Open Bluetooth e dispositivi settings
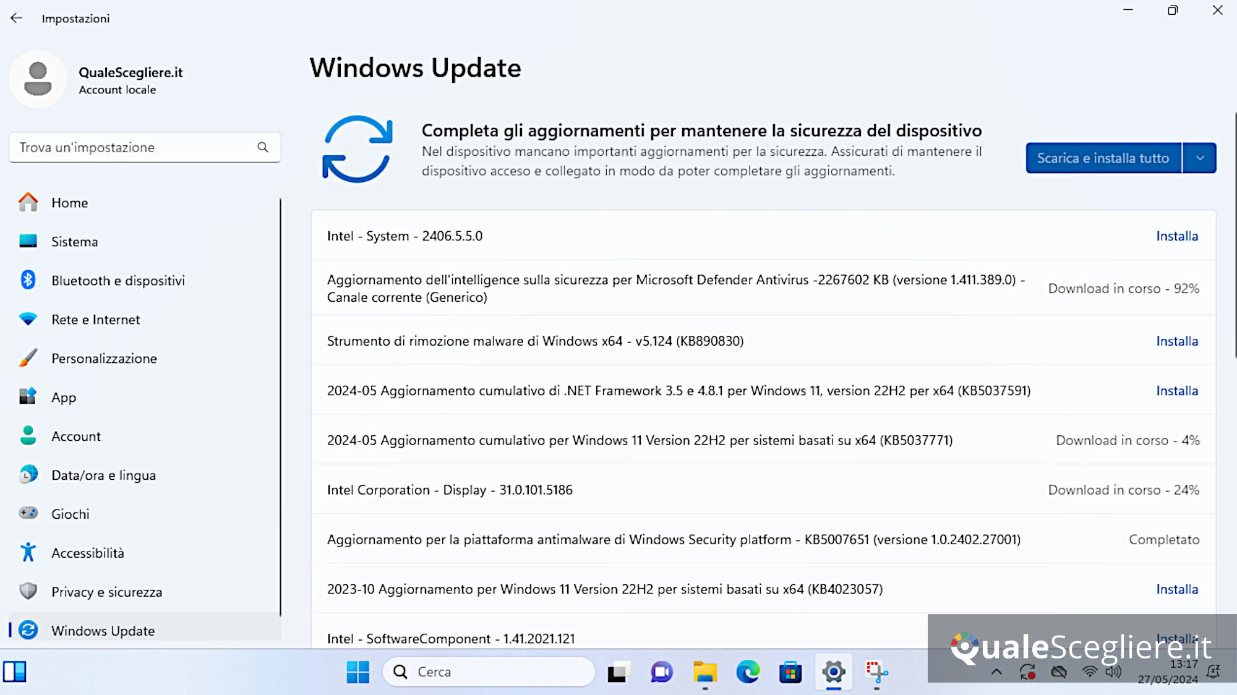1237x695 pixels. (118, 281)
